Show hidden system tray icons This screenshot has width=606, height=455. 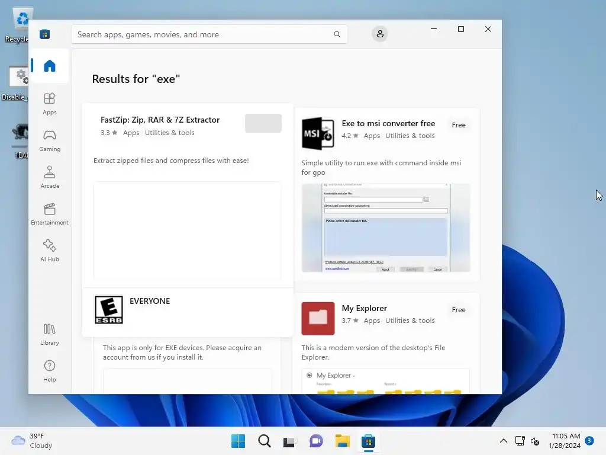pyautogui.click(x=504, y=441)
